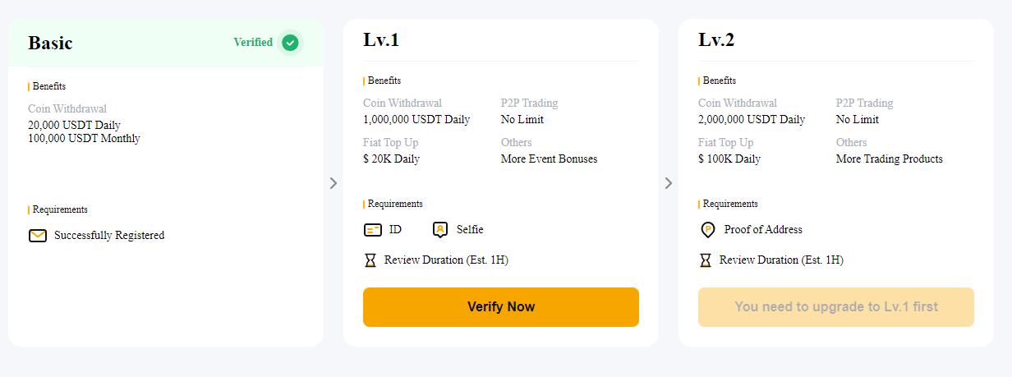The height and width of the screenshot is (377, 1012).
Task: Select the Lv.1 card heading
Action: coord(381,39)
